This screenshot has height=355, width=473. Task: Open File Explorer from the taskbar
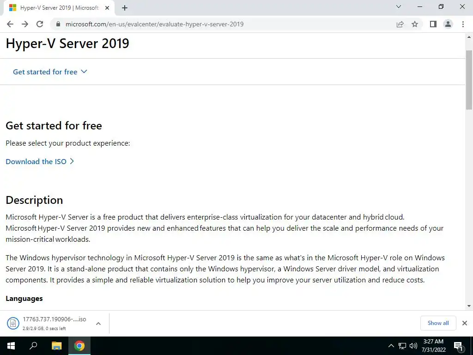56,346
